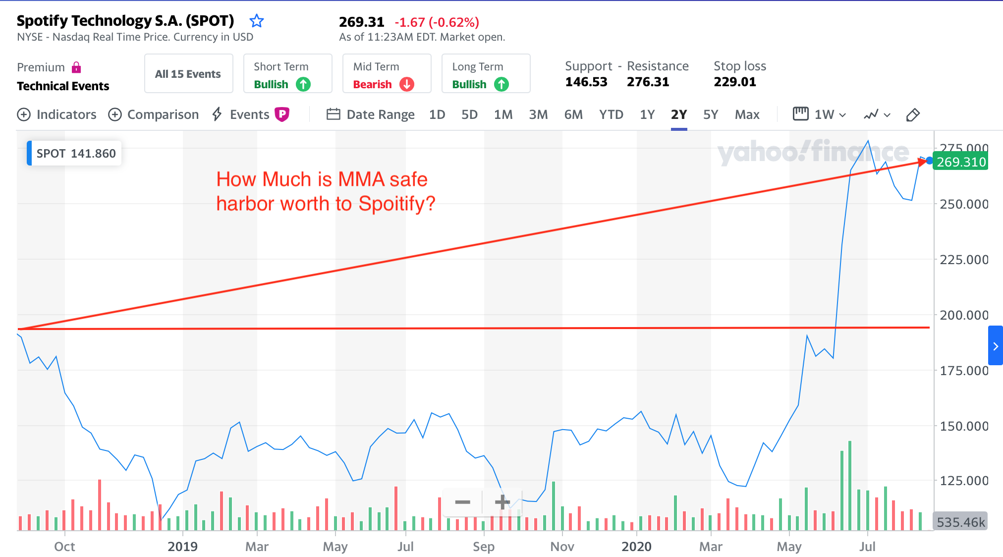The image size is (1003, 557).
Task: Toggle the Mid Term Bearish indicator
Action: [387, 74]
